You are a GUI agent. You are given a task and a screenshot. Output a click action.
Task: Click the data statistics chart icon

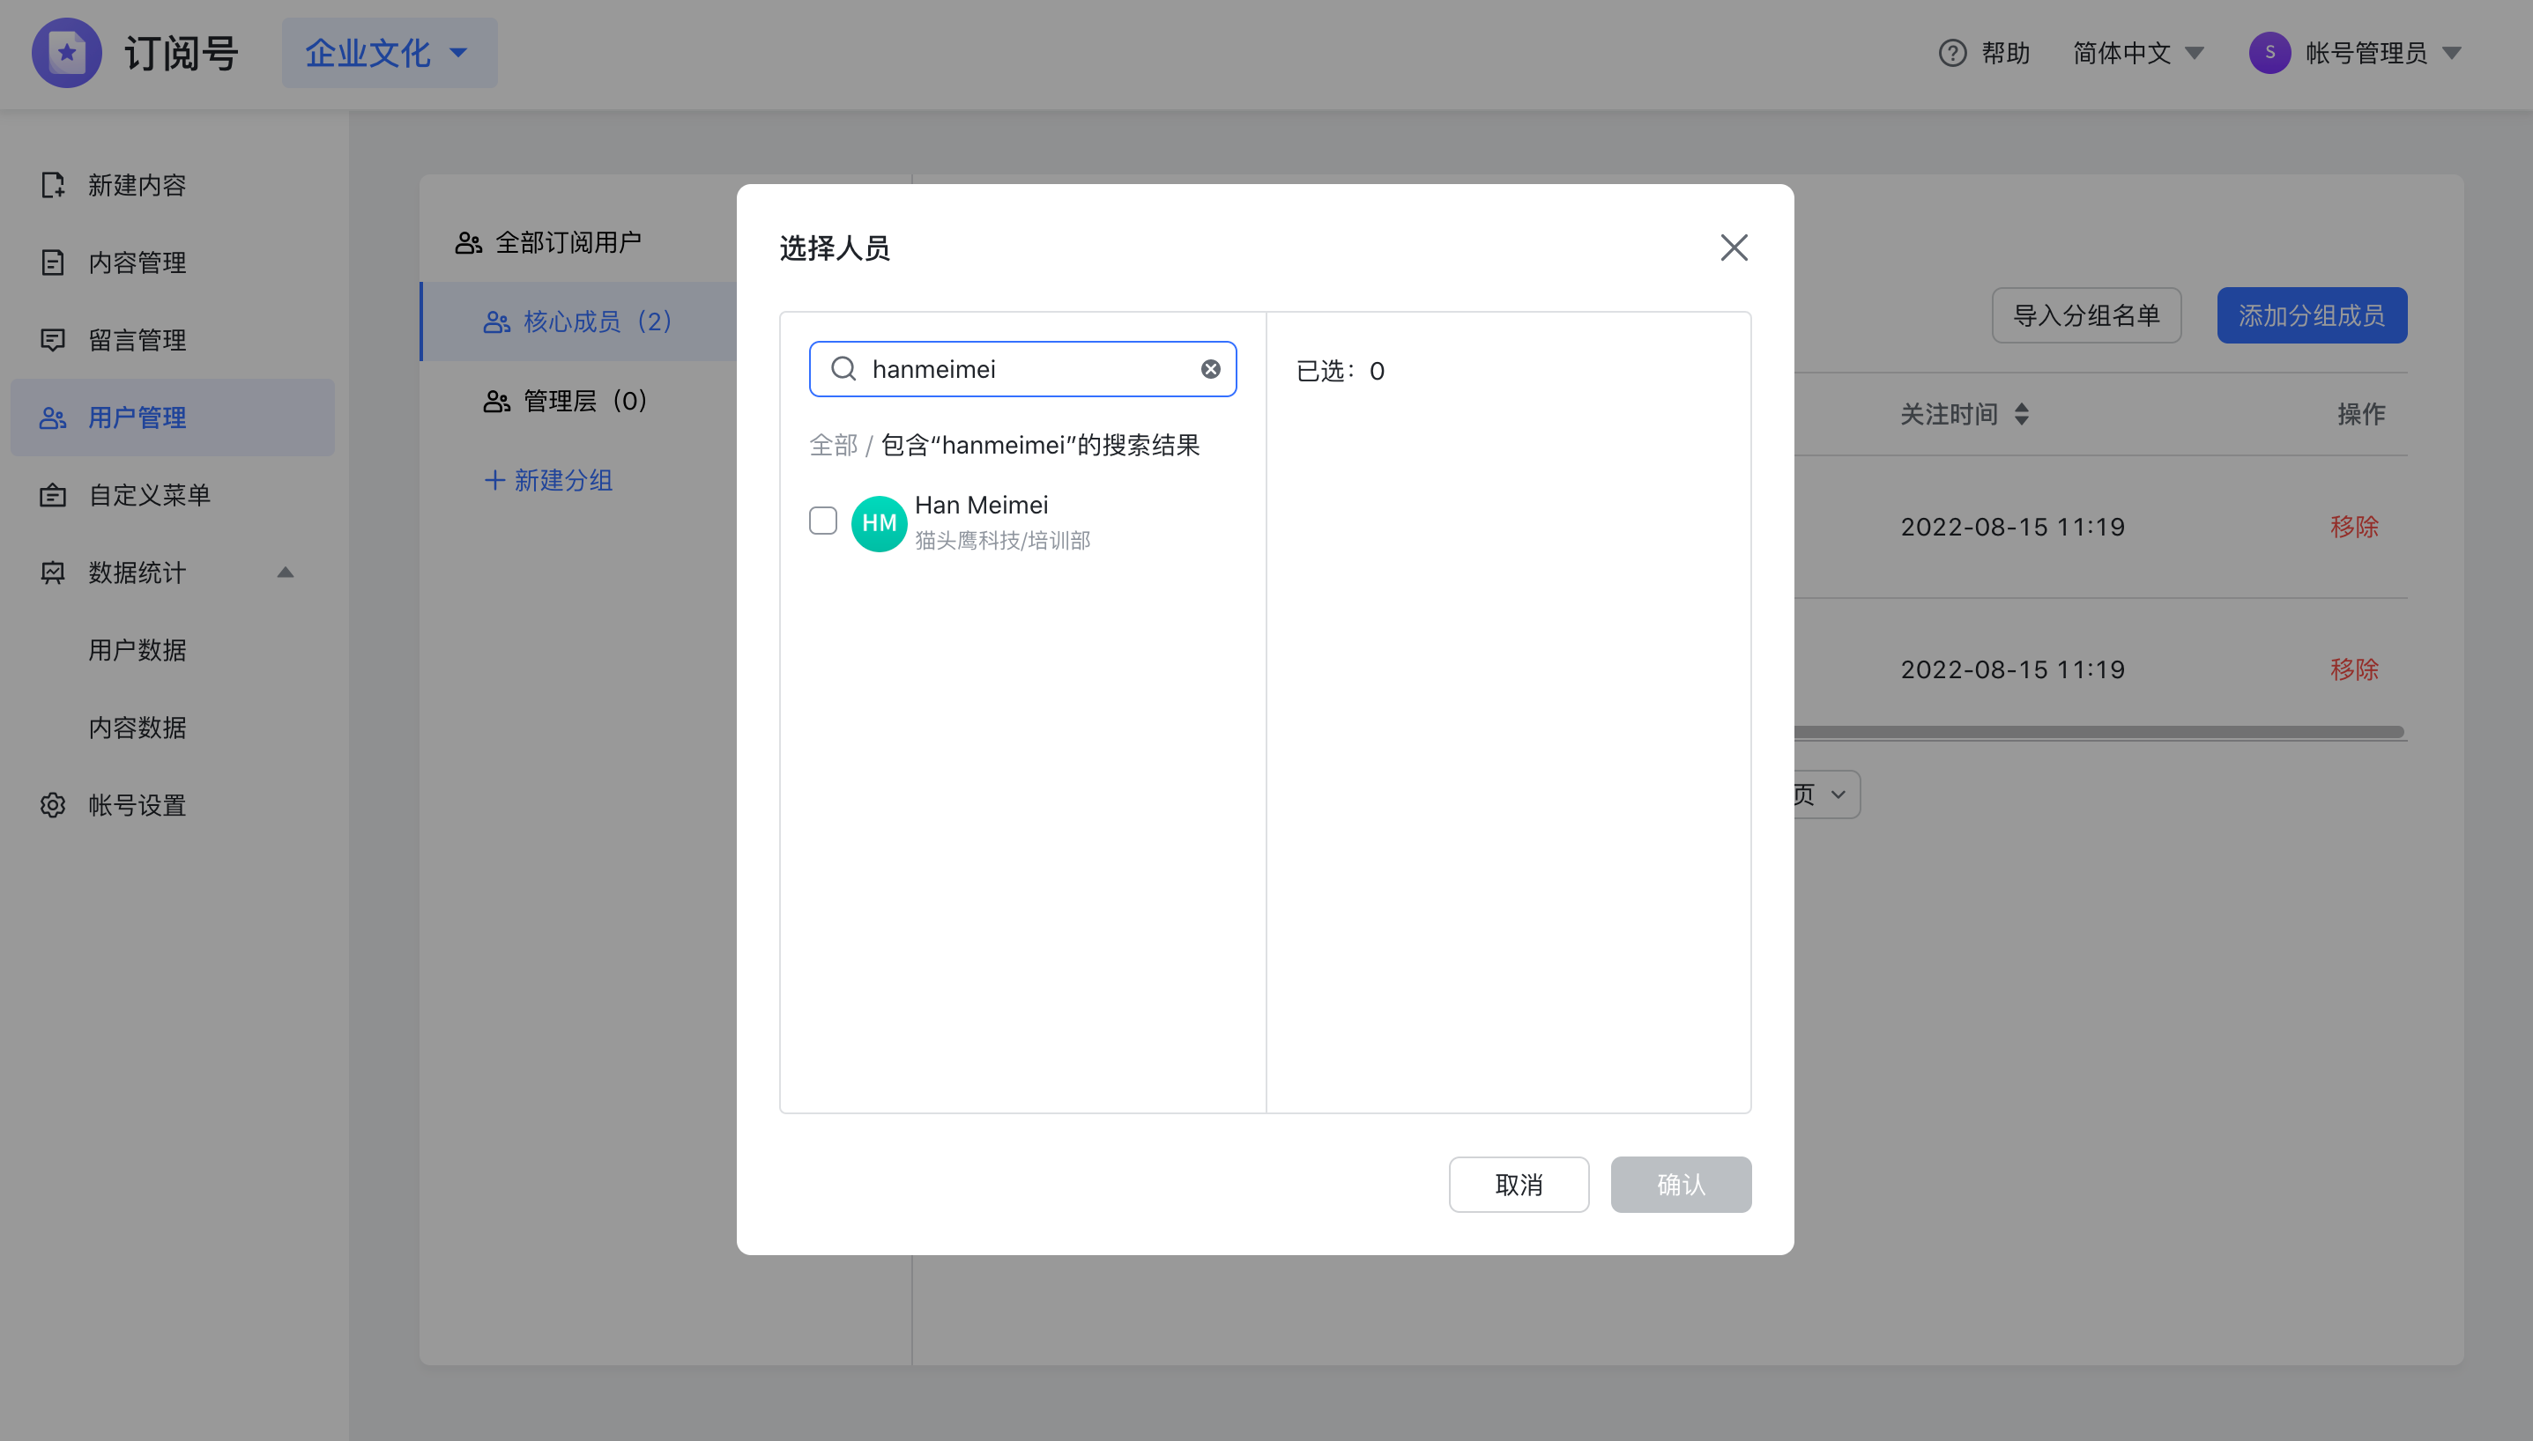click(53, 572)
